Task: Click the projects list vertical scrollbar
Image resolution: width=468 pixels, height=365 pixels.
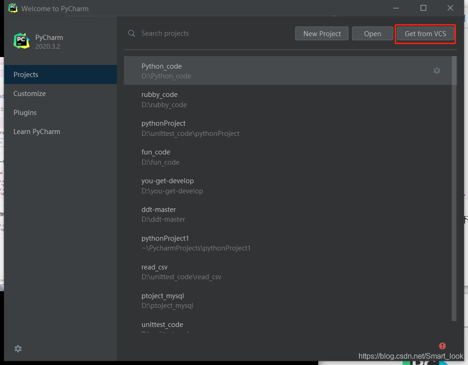Action: click(x=454, y=189)
